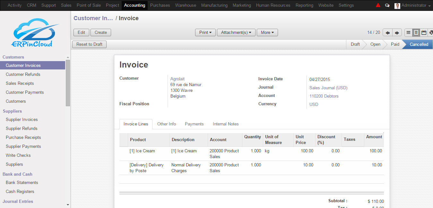The image size is (433, 208).
Task: Open the Activity menu
Action: click(x=15, y=5)
